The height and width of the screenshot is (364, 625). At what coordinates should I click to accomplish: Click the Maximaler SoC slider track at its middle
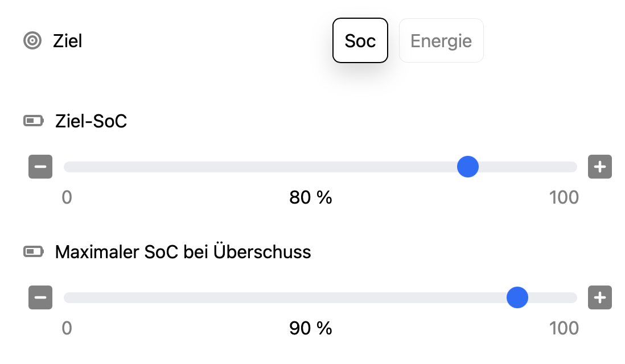[320, 297]
